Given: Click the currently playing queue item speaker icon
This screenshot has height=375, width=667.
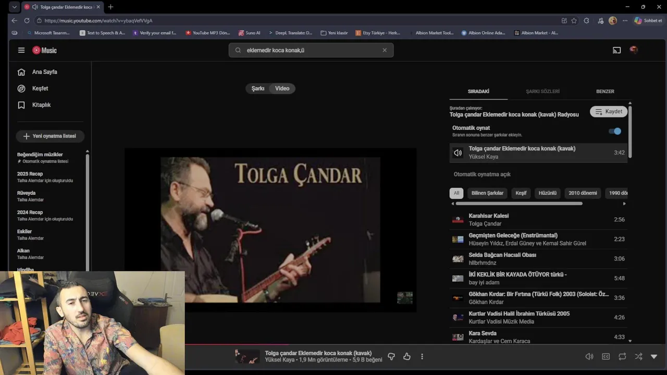Looking at the screenshot, I should (458, 153).
